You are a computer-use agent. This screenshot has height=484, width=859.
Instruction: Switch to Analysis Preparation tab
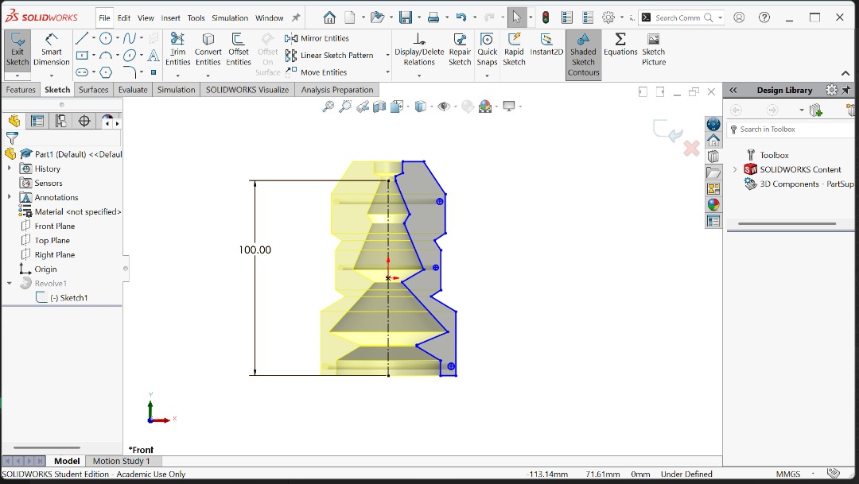point(337,90)
